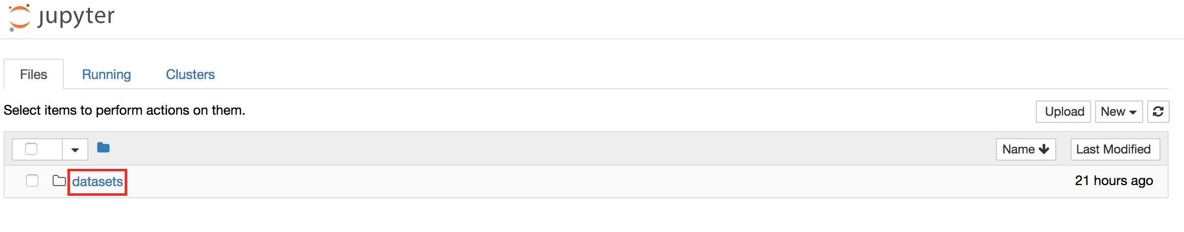The width and height of the screenshot is (1184, 232).
Task: Switch to the Running tab
Action: pos(106,74)
